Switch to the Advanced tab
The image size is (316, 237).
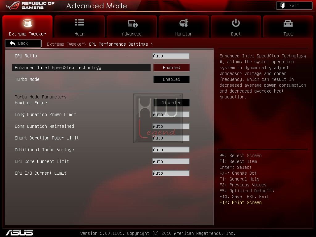[x=131, y=27]
